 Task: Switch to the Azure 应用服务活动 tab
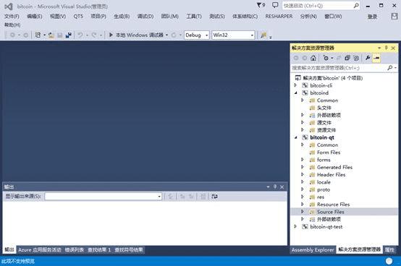(40, 250)
